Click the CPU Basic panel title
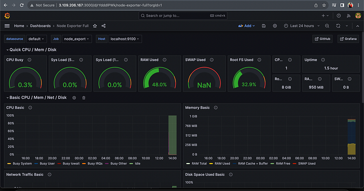This screenshot has width=364, height=191. coord(15,108)
